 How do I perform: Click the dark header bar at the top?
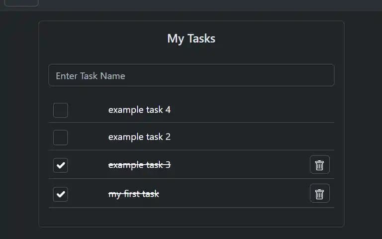pyautogui.click(x=209, y=5)
